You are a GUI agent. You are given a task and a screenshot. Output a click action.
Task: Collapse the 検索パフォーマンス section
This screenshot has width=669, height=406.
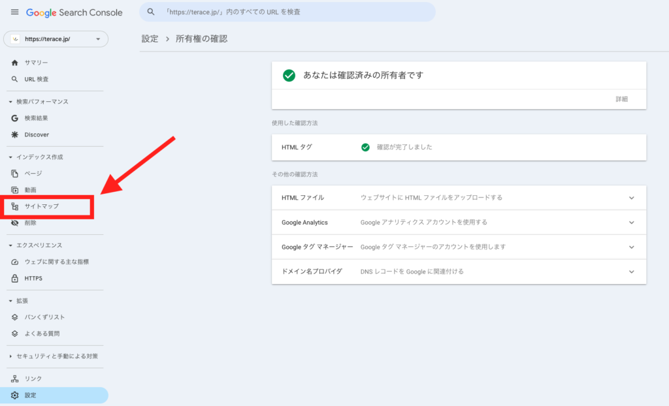(10, 102)
